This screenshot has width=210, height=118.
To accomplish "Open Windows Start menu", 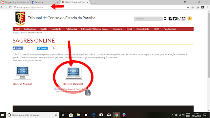I will pyautogui.click(x=3, y=115).
